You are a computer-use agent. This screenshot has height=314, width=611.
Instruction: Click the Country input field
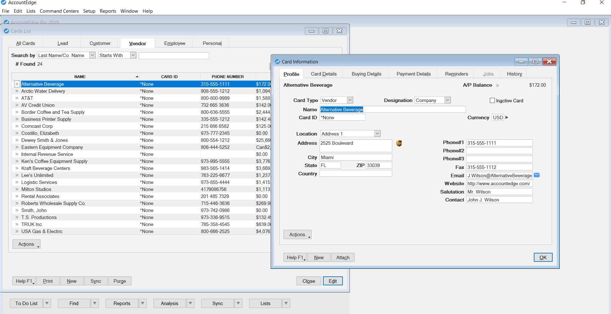click(356, 174)
